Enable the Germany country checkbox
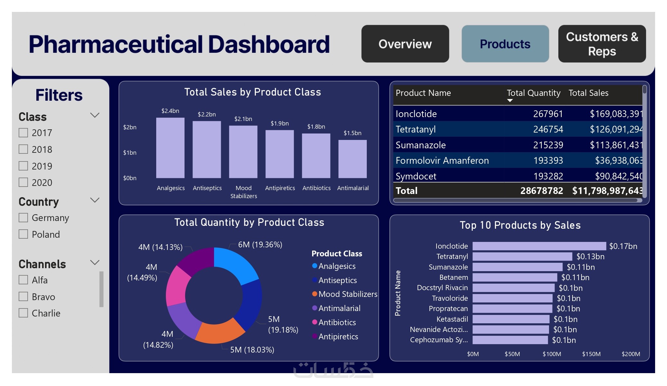The image size is (667, 386). click(x=23, y=218)
